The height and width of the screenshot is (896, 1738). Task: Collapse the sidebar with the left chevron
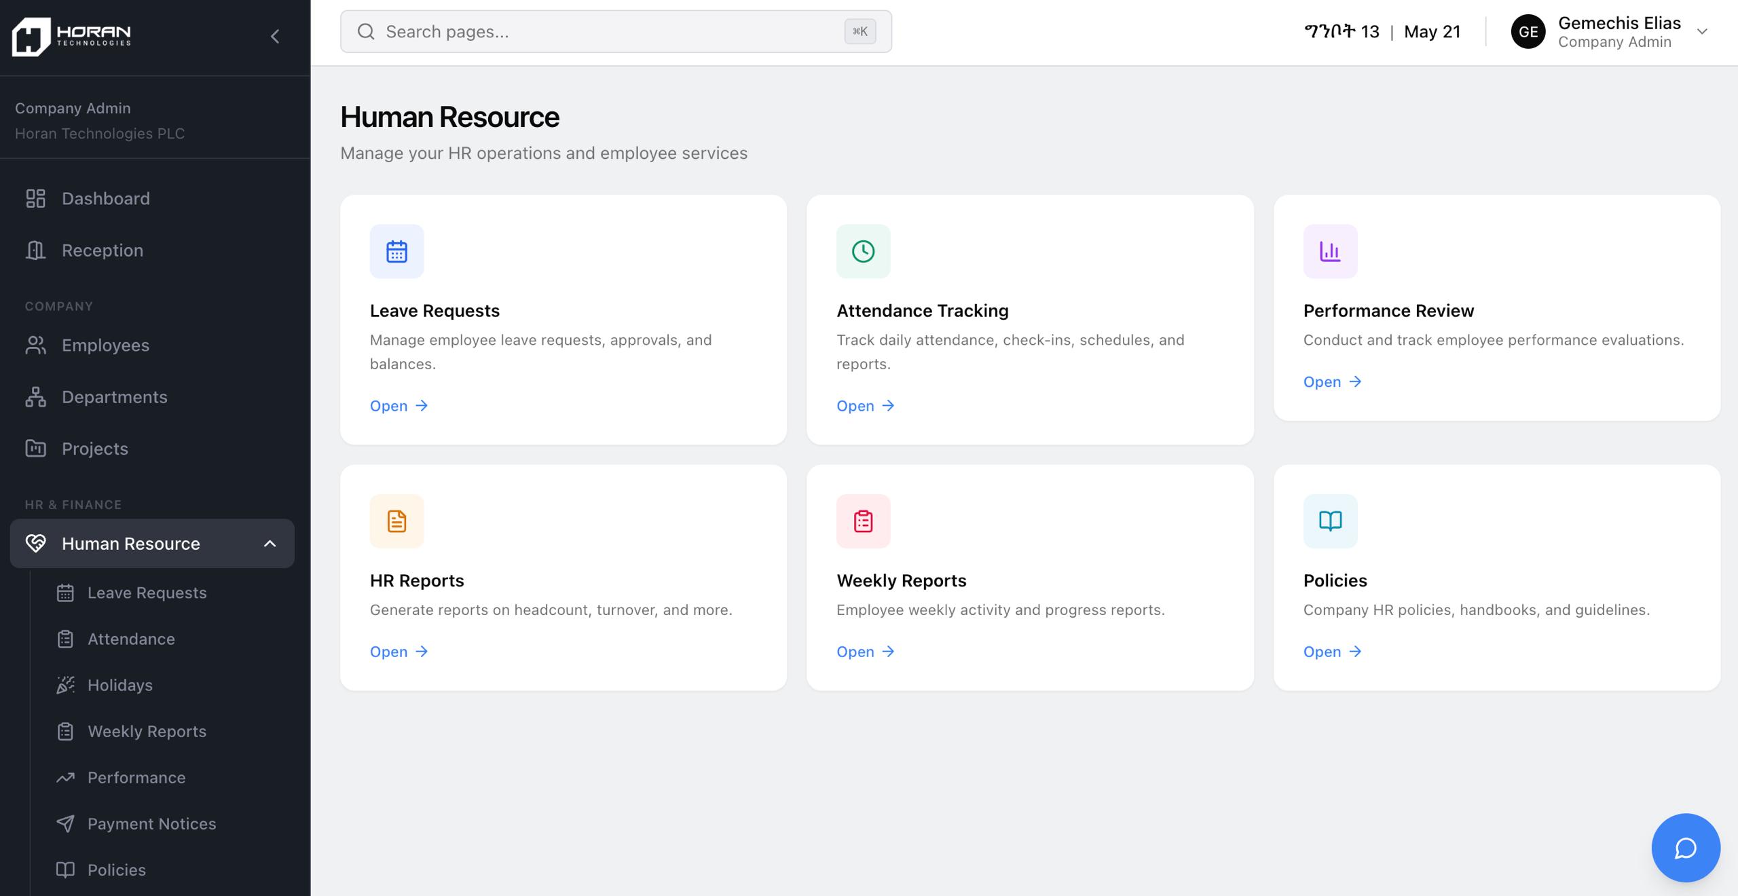(x=275, y=37)
